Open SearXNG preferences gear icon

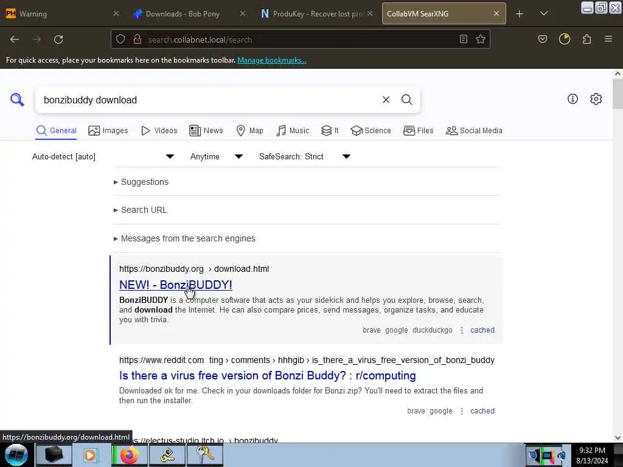pos(596,99)
